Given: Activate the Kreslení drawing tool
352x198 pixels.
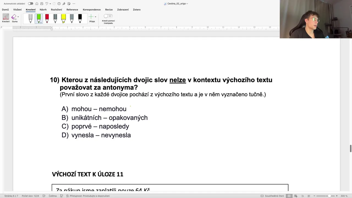Looking at the screenshot, I should coord(6,18).
